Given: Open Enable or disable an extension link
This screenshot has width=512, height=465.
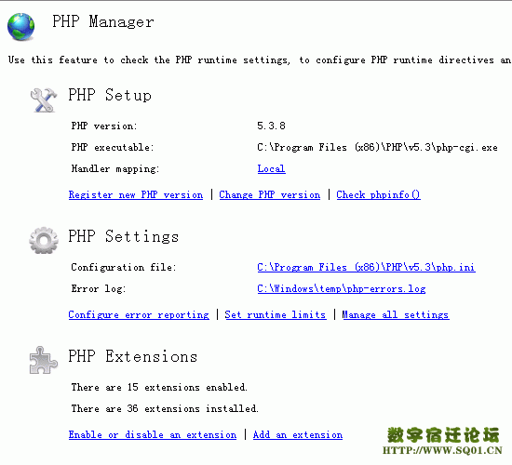Looking at the screenshot, I should tap(153, 434).
